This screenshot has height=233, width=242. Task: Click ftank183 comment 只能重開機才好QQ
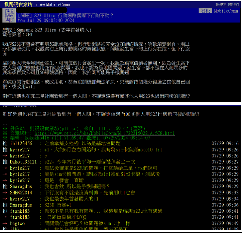click(67, 217)
